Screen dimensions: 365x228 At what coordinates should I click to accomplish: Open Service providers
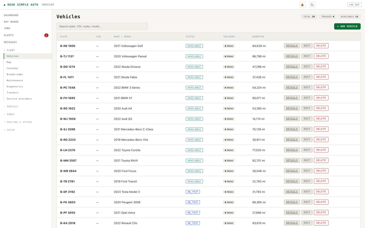pos(19,99)
